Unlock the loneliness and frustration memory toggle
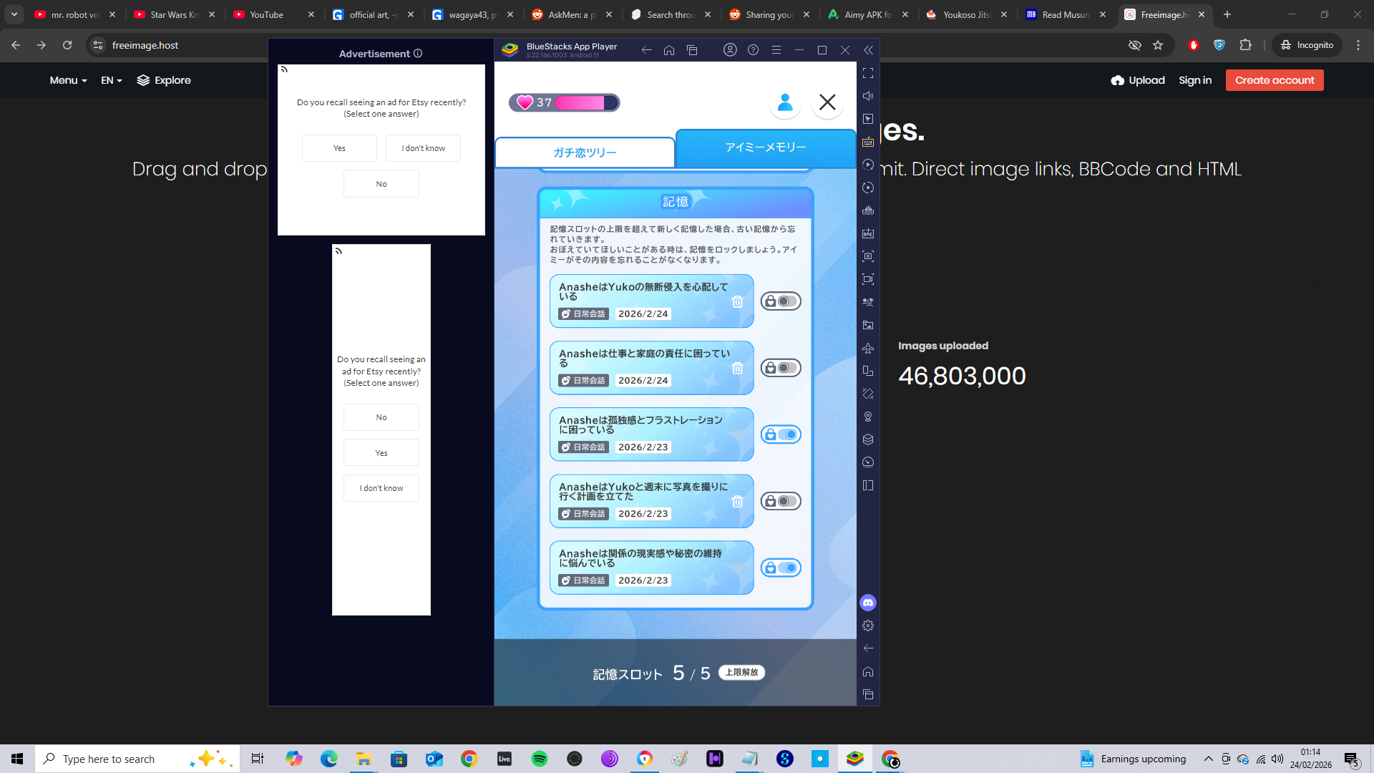This screenshot has width=1374, height=773. 780,434
